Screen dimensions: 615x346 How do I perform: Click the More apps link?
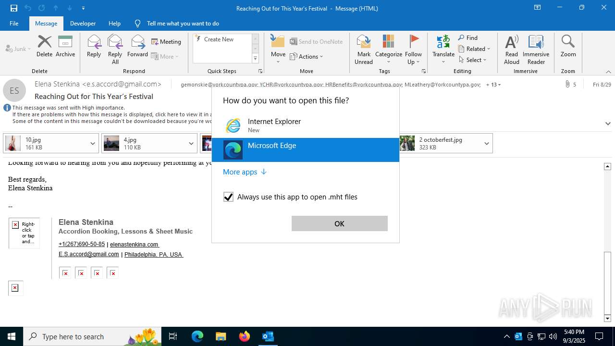[245, 172]
